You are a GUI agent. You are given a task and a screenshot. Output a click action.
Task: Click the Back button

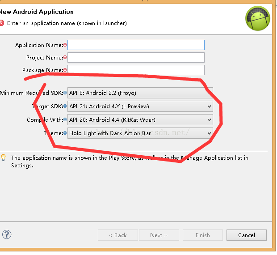click(x=118, y=235)
